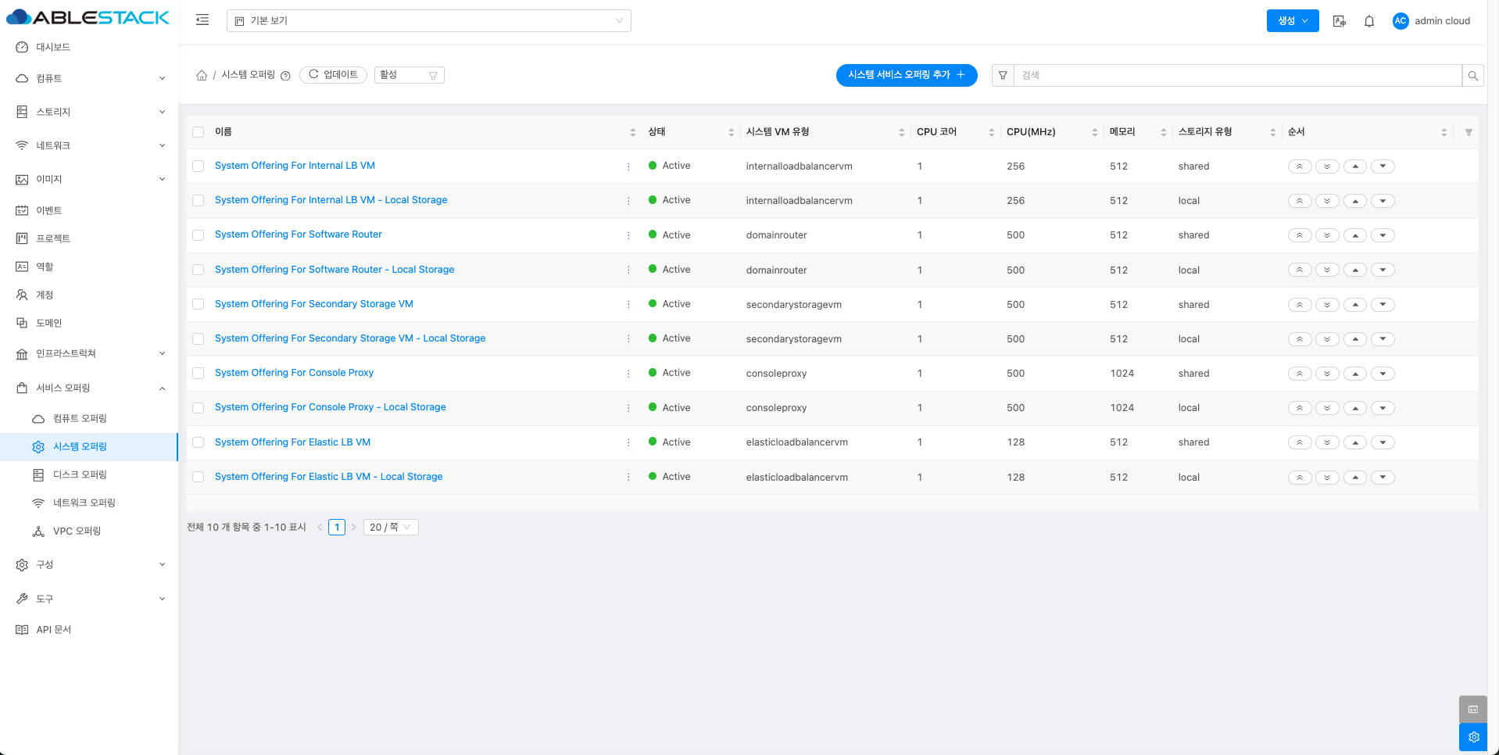
Task: Go to 디스크 오퍼링 in the sidebar
Action: click(80, 474)
